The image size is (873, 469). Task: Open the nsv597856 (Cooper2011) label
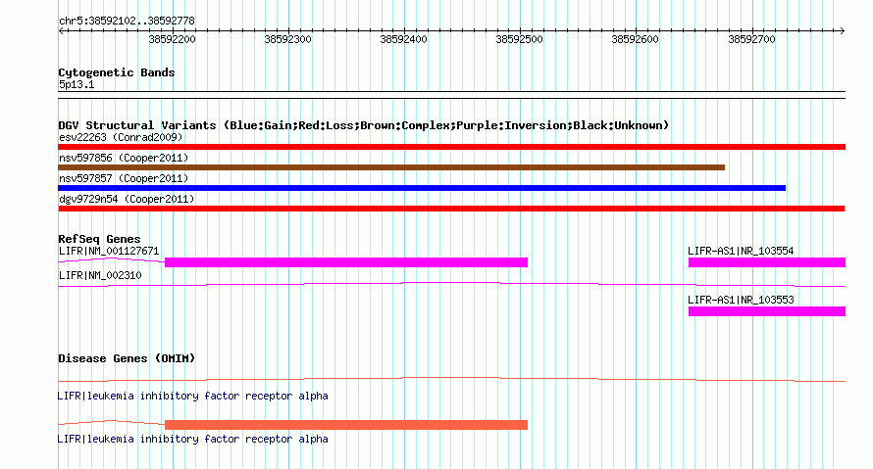[124, 158]
